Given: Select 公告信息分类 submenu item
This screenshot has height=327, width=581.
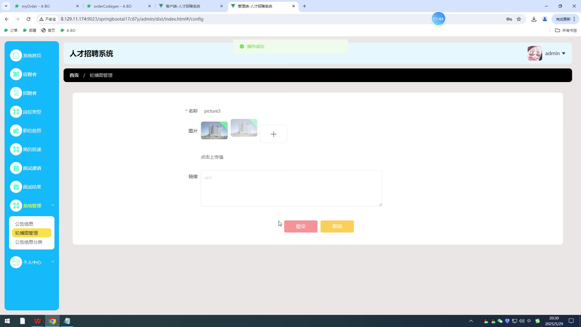Looking at the screenshot, I should pyautogui.click(x=29, y=242).
